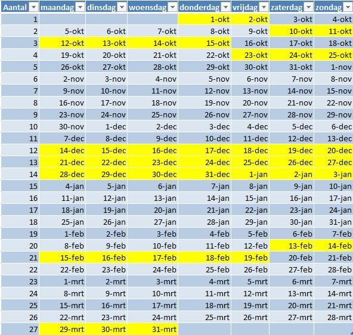
Task: Click cell 31-okt
Action: point(292,67)
